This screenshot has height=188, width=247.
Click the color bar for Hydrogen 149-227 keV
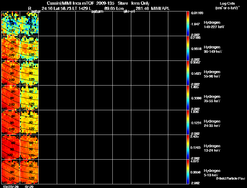(188, 23)
